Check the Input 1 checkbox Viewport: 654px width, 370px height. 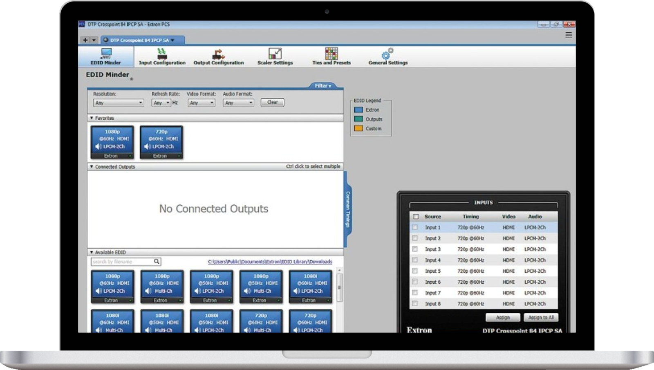pyautogui.click(x=415, y=227)
